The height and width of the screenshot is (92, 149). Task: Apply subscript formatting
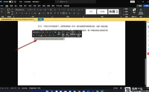click(x=29, y=13)
